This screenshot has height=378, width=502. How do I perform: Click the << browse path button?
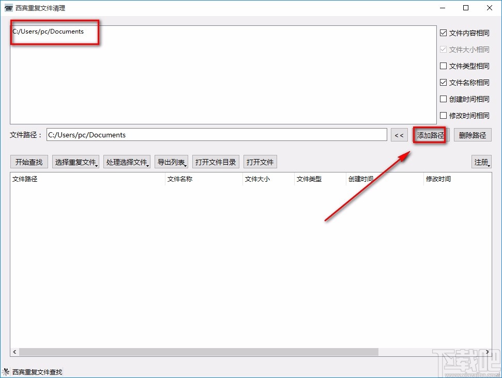coord(399,135)
